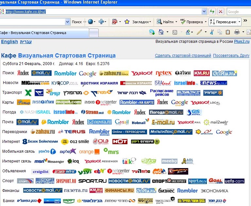
Task: Click the yellow star Закладки icon
Action: coord(127,22)
